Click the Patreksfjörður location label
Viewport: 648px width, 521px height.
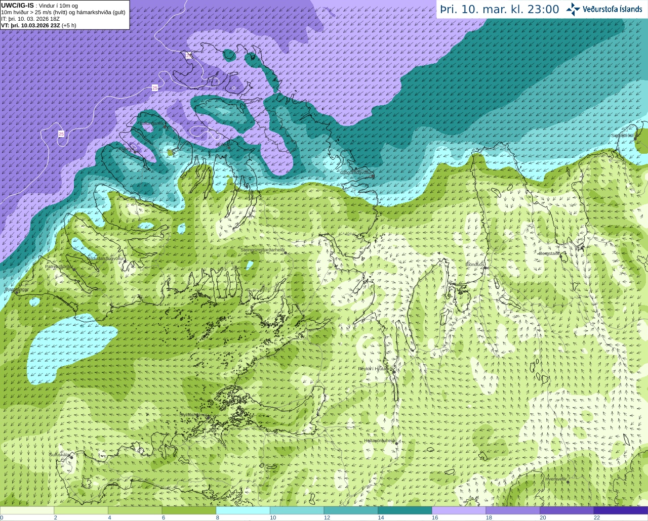click(59, 266)
